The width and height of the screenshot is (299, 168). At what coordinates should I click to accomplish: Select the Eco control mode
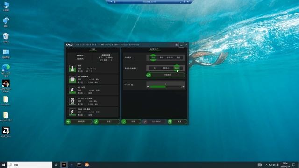pyautogui.click(x=153, y=57)
